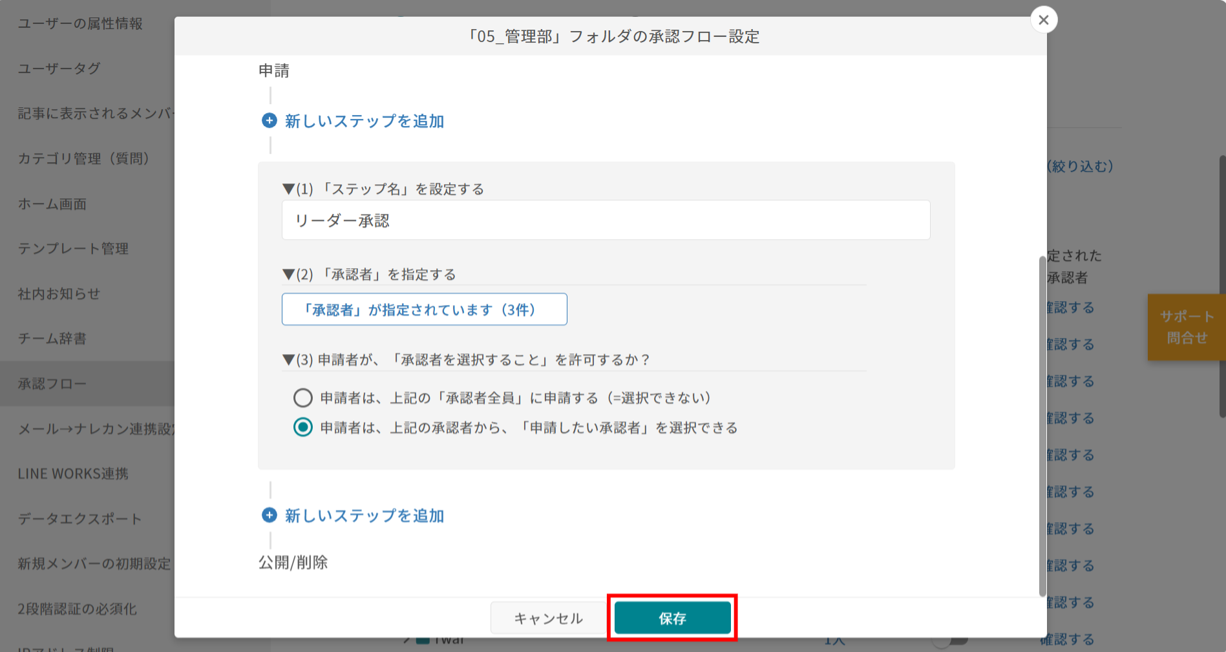1226x652 pixels.
Task: Select "申請したい承認者を選択できる" radio option
Action: pos(302,428)
